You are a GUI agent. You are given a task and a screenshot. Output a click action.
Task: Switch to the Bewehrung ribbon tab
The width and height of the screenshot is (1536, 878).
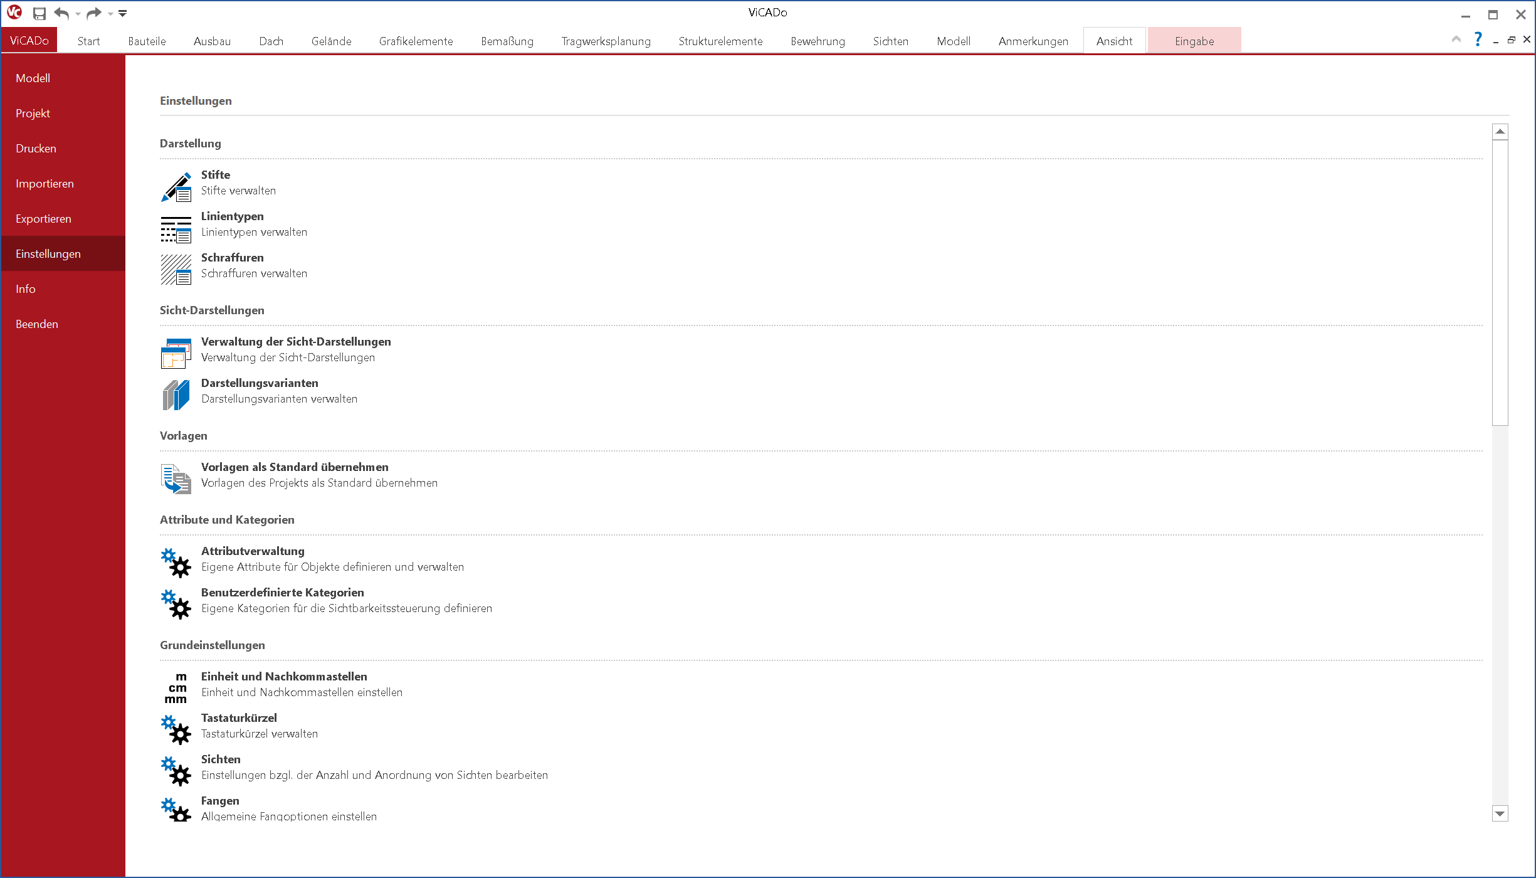pyautogui.click(x=818, y=41)
